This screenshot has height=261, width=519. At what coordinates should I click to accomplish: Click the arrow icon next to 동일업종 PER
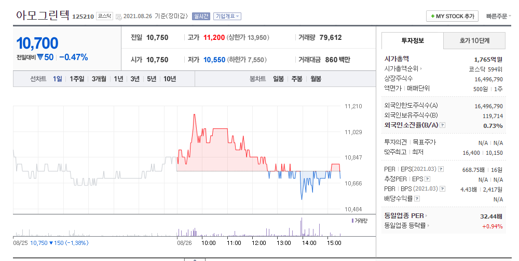426,216
